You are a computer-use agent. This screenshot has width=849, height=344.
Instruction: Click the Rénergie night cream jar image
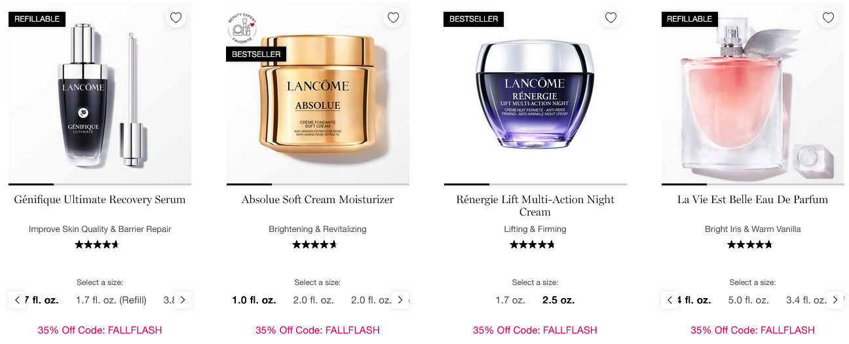click(x=535, y=95)
